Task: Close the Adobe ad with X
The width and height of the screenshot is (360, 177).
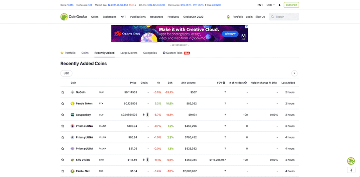Action: [246, 27]
